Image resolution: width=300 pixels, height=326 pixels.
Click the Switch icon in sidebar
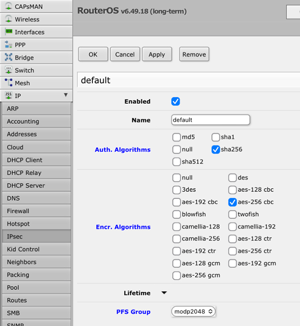tap(8, 70)
